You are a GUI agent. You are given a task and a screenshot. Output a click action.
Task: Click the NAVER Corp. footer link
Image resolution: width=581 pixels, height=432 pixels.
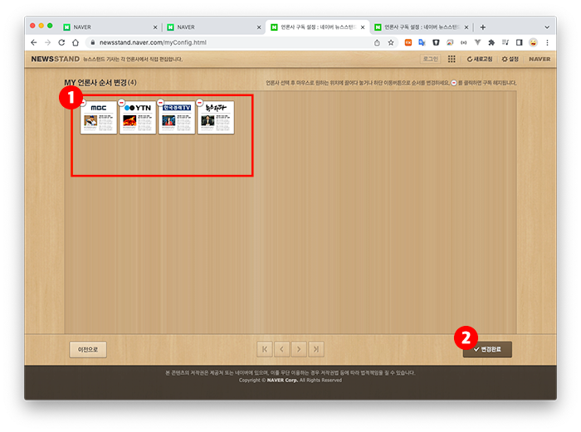pyautogui.click(x=282, y=380)
